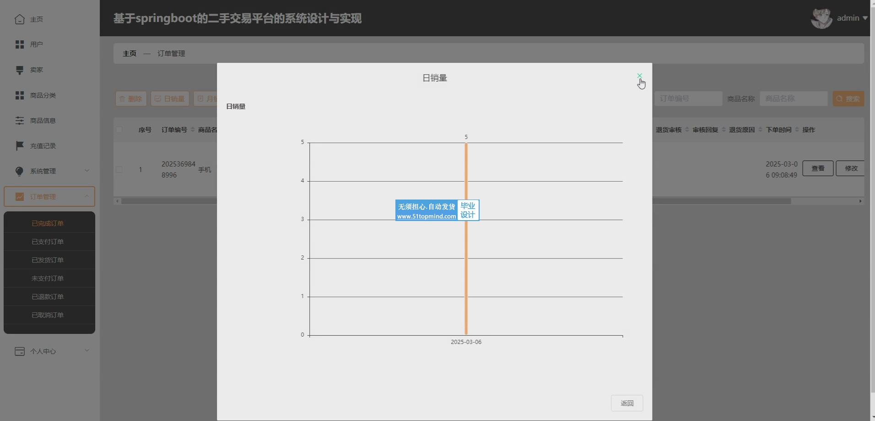Click the 商品分类 category icon

pyautogui.click(x=20, y=95)
